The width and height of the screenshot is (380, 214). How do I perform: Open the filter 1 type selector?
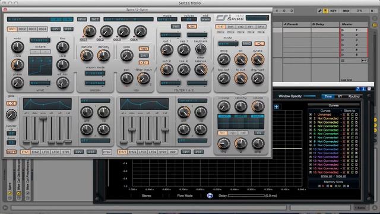point(170,35)
